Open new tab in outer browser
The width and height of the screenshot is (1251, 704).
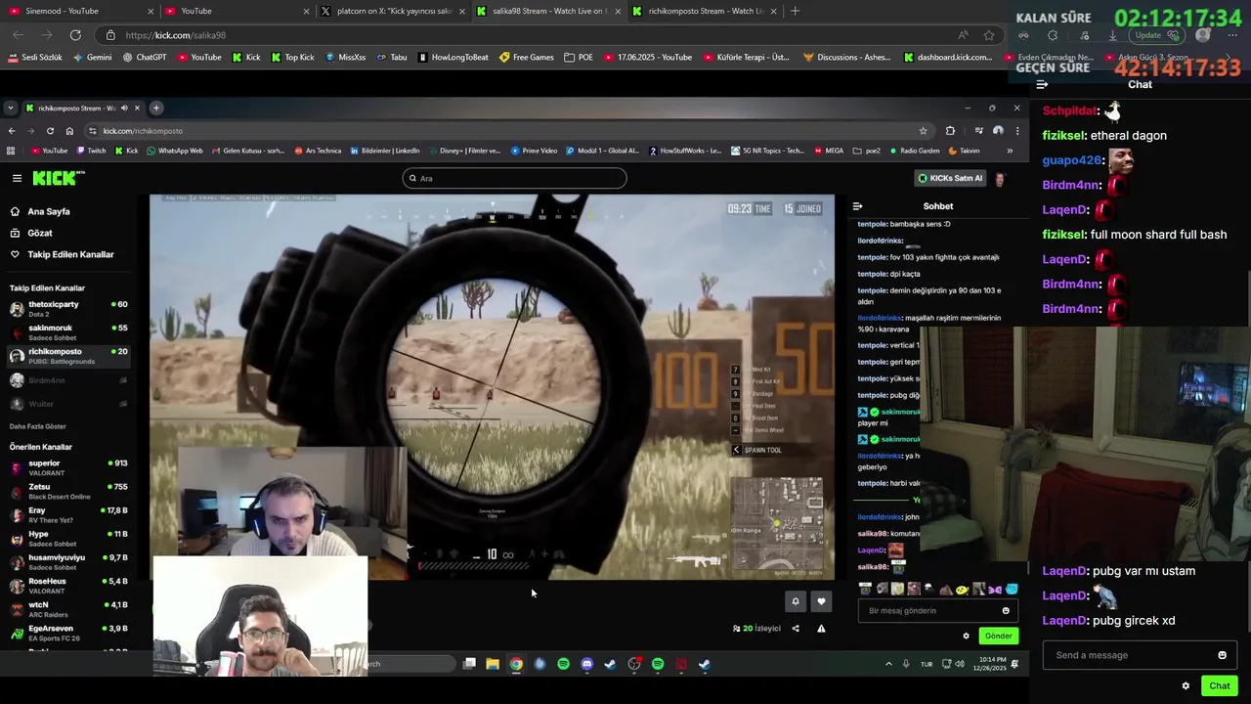[x=795, y=11]
